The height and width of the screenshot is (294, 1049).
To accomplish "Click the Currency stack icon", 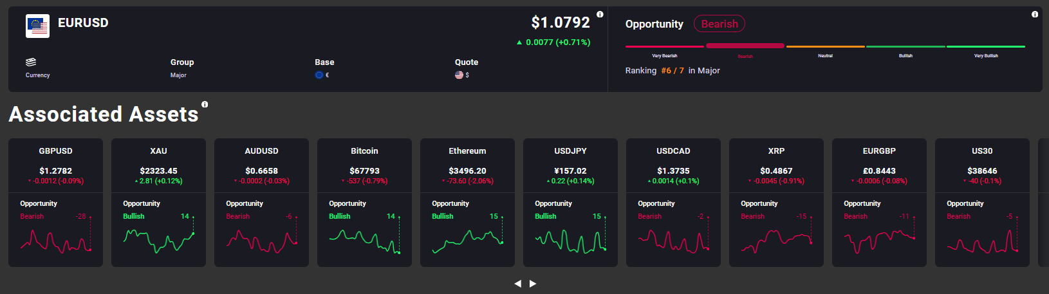I will click(x=31, y=62).
